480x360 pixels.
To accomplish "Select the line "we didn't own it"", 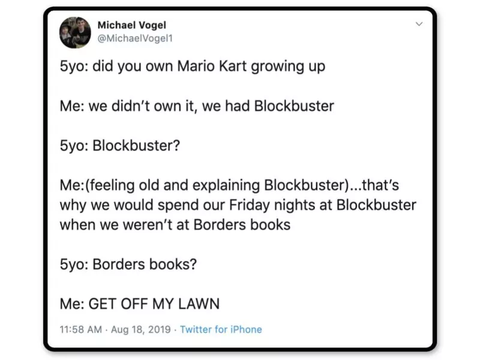I will (x=197, y=107).
